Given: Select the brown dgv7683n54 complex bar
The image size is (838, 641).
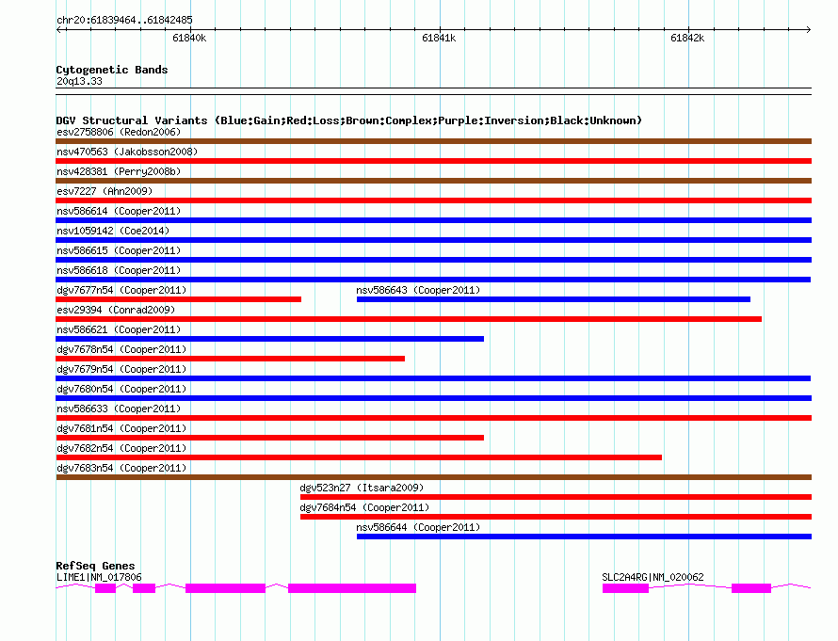Looking at the screenshot, I should [x=433, y=477].
